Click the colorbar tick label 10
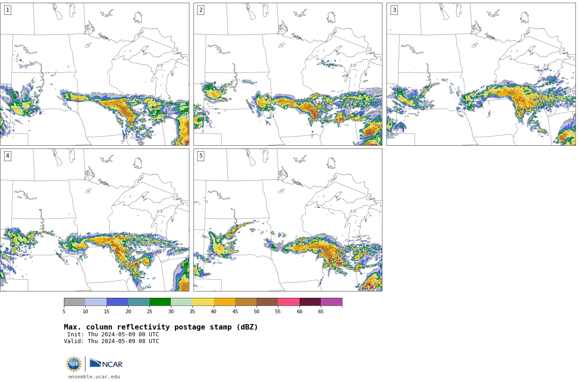The height and width of the screenshot is (382, 580). coord(85,311)
